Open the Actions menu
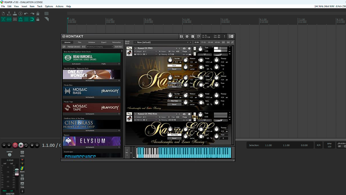This screenshot has height=195, width=346. [60, 6]
